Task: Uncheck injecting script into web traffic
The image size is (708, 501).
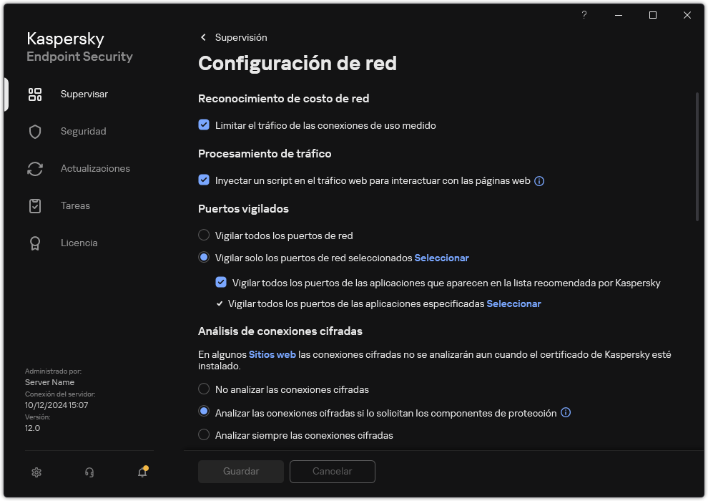Action: (203, 180)
